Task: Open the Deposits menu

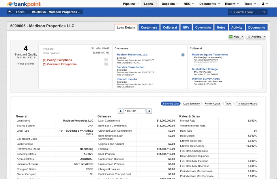Action: click(x=170, y=4)
